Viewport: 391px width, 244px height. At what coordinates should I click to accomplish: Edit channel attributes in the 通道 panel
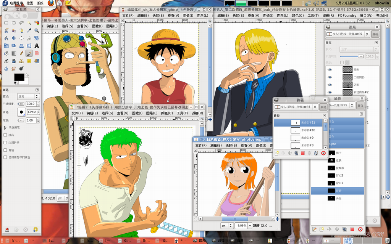pyautogui.click(x=315, y=229)
